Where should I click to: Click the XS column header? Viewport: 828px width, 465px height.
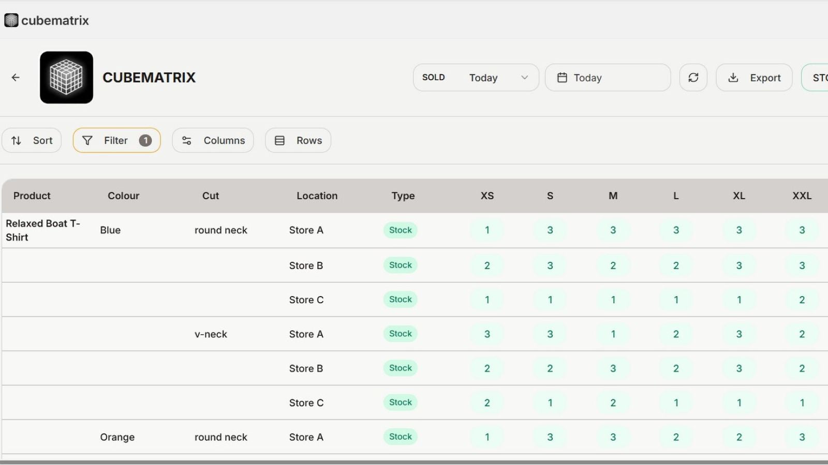(x=487, y=196)
